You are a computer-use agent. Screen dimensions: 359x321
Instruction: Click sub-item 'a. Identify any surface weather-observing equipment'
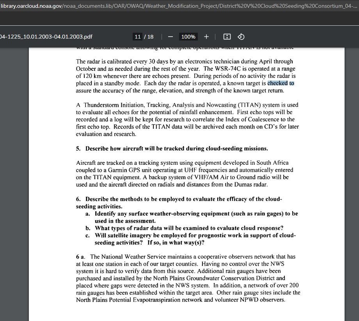click(192, 217)
